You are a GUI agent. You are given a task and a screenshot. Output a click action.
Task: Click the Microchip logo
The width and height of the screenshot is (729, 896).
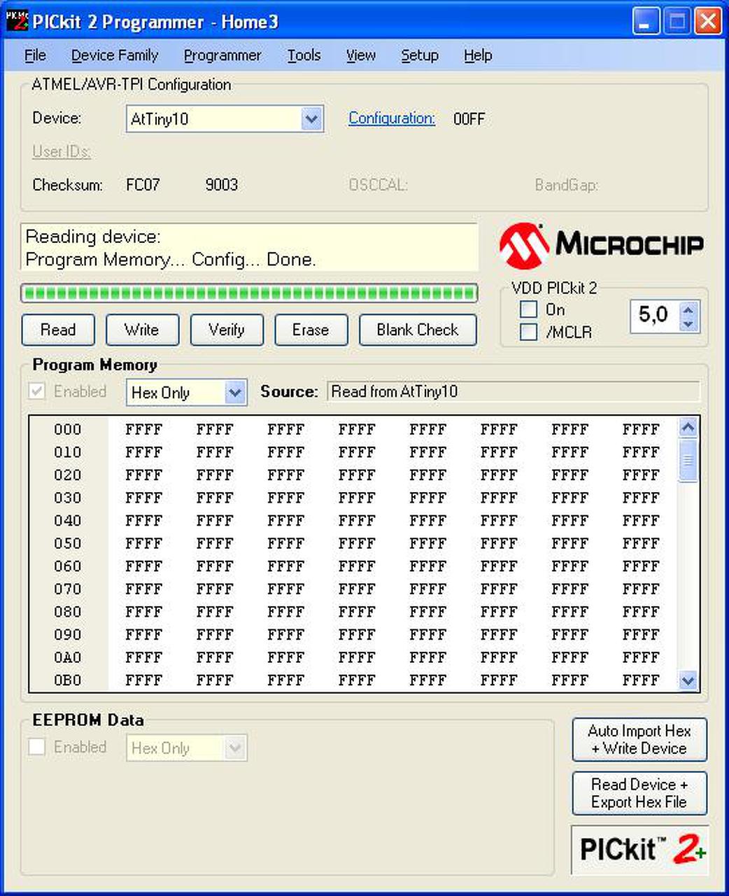tap(601, 246)
